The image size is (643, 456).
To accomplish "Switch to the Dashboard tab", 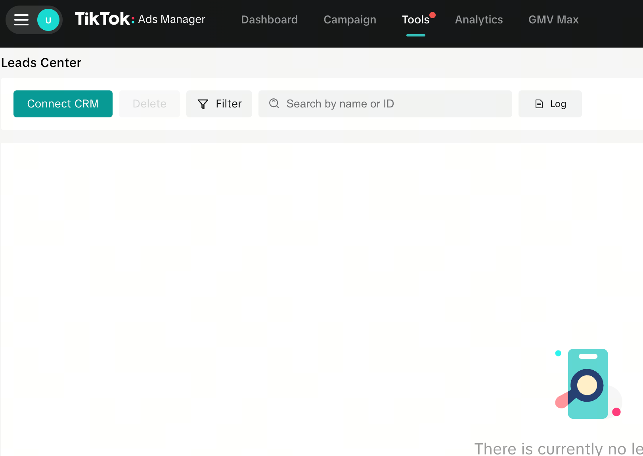I will click(270, 19).
